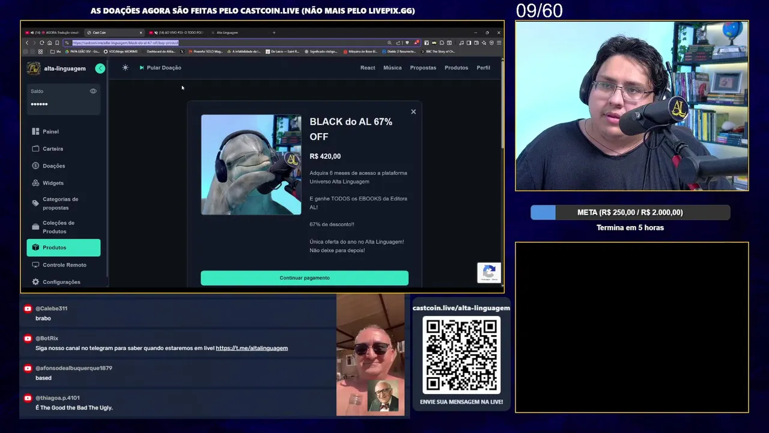This screenshot has width=769, height=433.
Task: Click the Carteira wallet icon
Action: click(35, 149)
